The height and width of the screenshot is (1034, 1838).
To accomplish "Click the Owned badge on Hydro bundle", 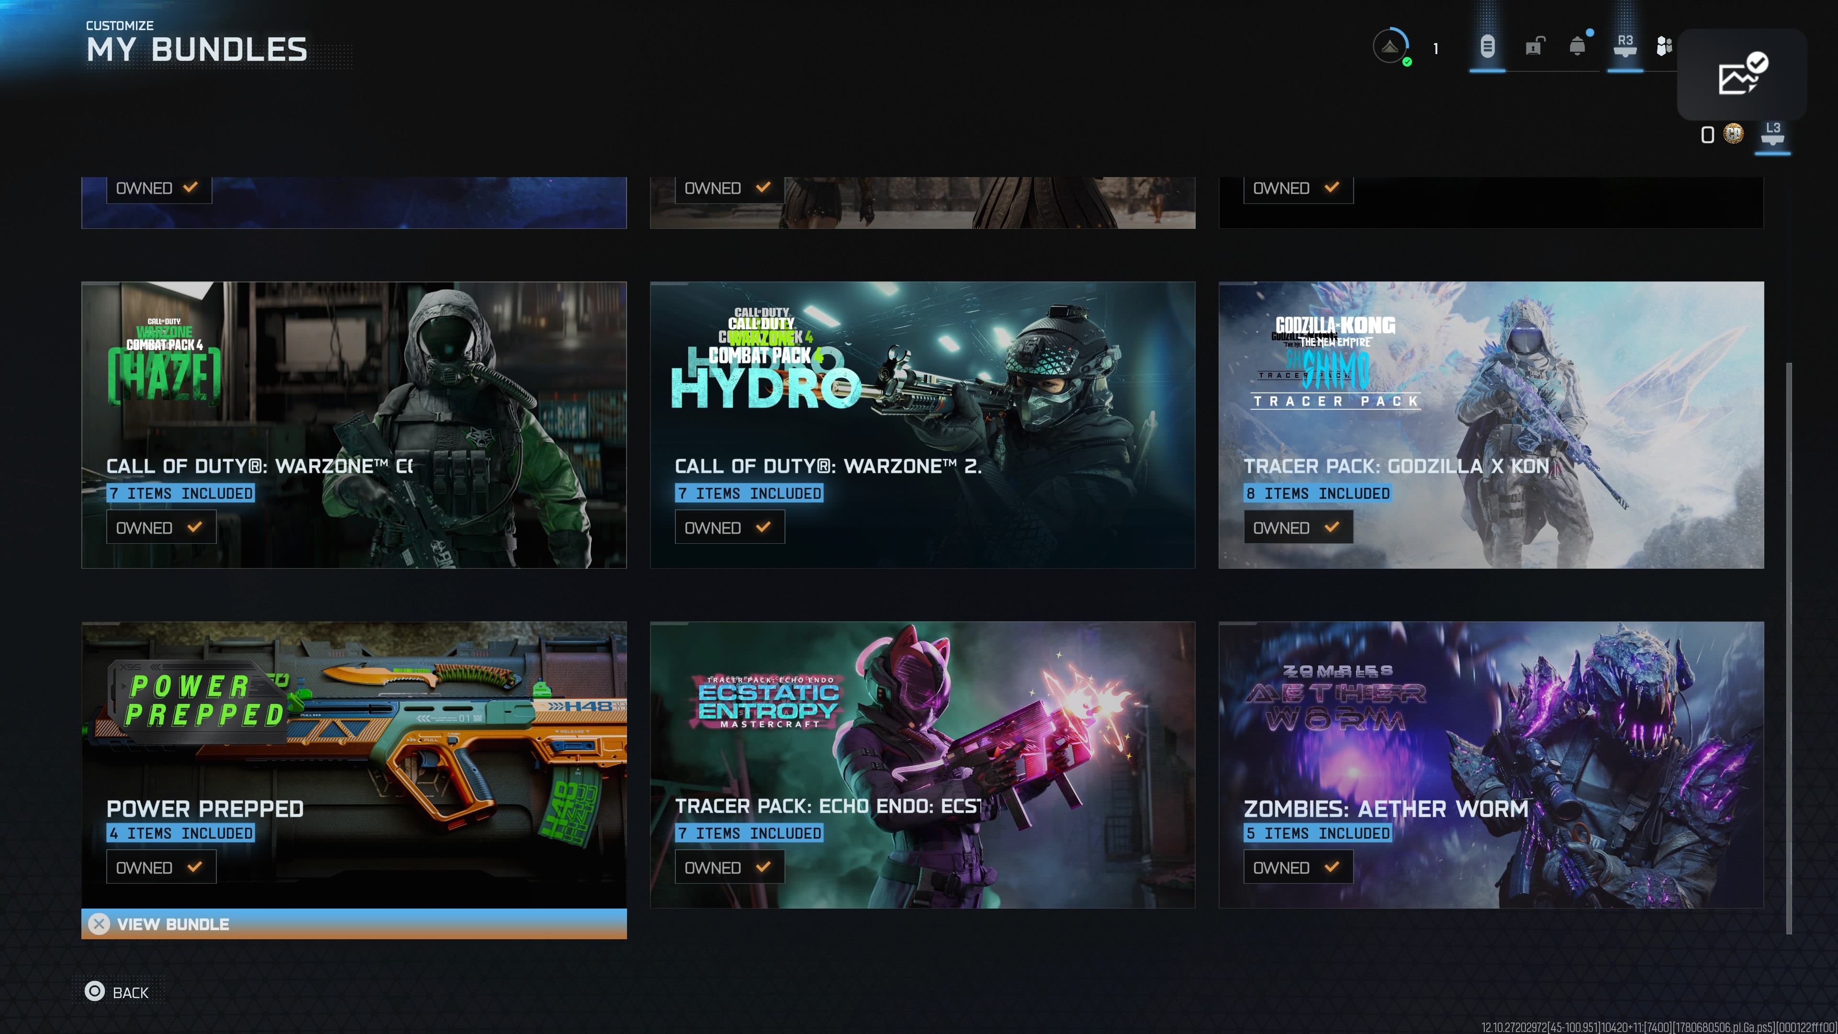I will point(730,528).
